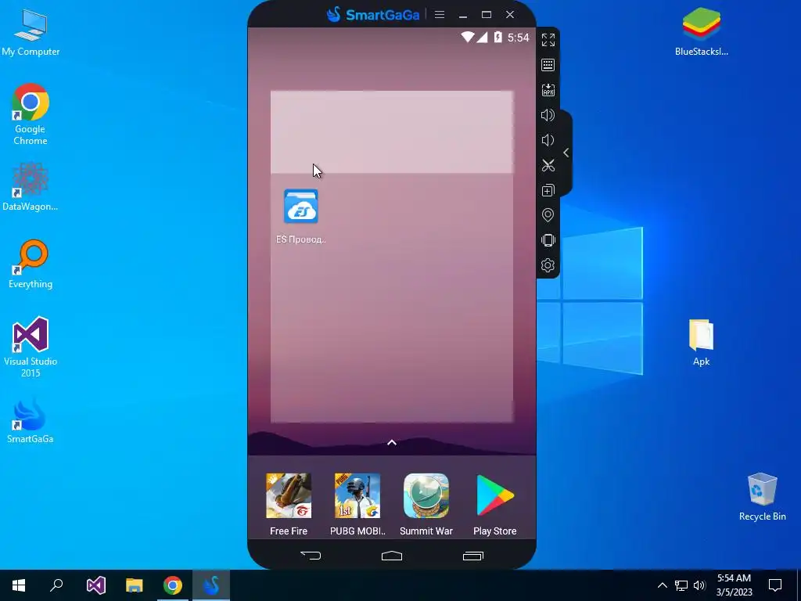Switch to Chrome in the taskbar
The height and width of the screenshot is (601, 801).
[173, 585]
